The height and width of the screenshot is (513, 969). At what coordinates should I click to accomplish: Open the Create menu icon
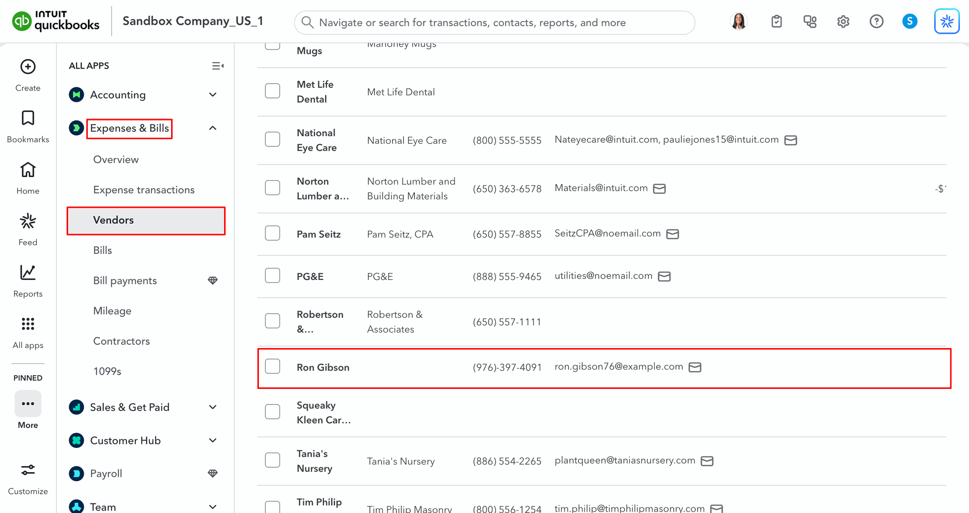(28, 67)
